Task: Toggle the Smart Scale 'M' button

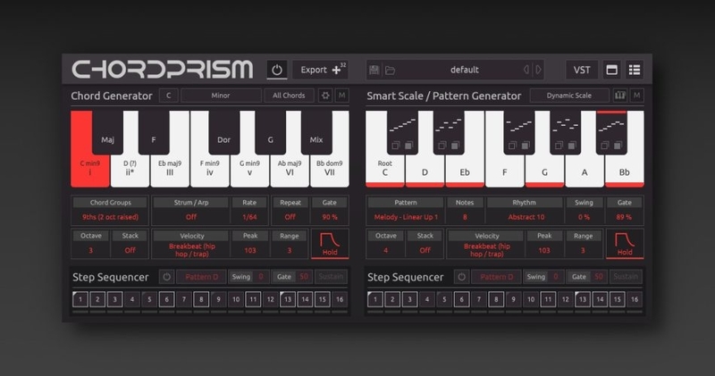Action: pyautogui.click(x=637, y=96)
